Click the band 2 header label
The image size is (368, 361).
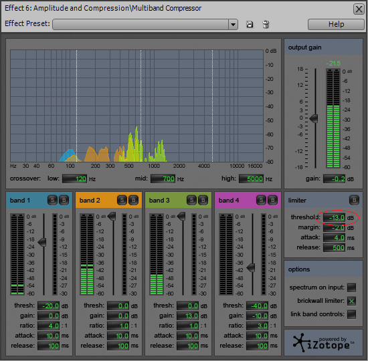(90, 201)
